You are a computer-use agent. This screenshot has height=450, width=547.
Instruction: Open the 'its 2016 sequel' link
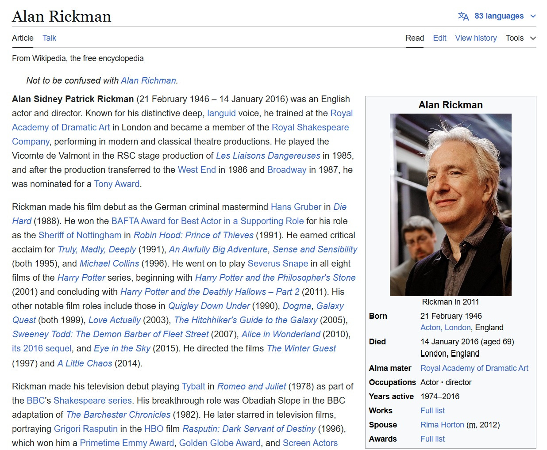pyautogui.click(x=42, y=348)
